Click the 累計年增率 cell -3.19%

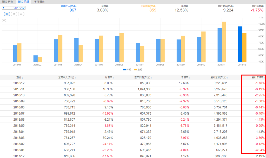(260, 89)
